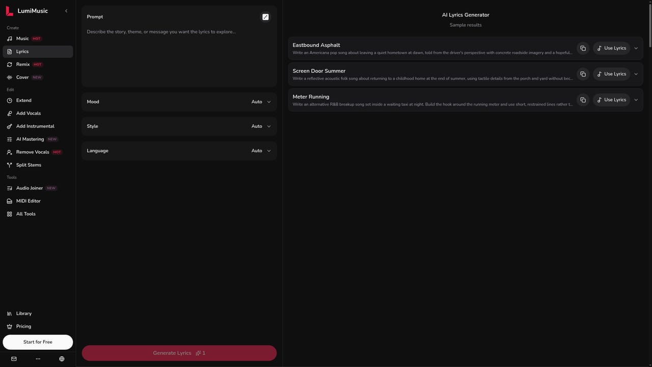Open AI Mastering
652x367 pixels.
point(38,139)
